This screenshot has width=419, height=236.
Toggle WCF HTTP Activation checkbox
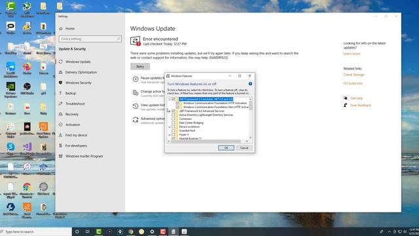[177, 103]
